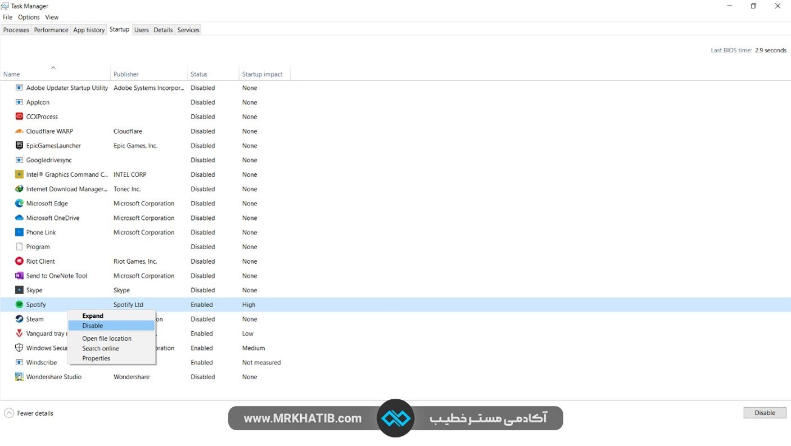791x446 pixels.
Task: Click the Task Manager title bar icon
Action: pyautogui.click(x=6, y=6)
